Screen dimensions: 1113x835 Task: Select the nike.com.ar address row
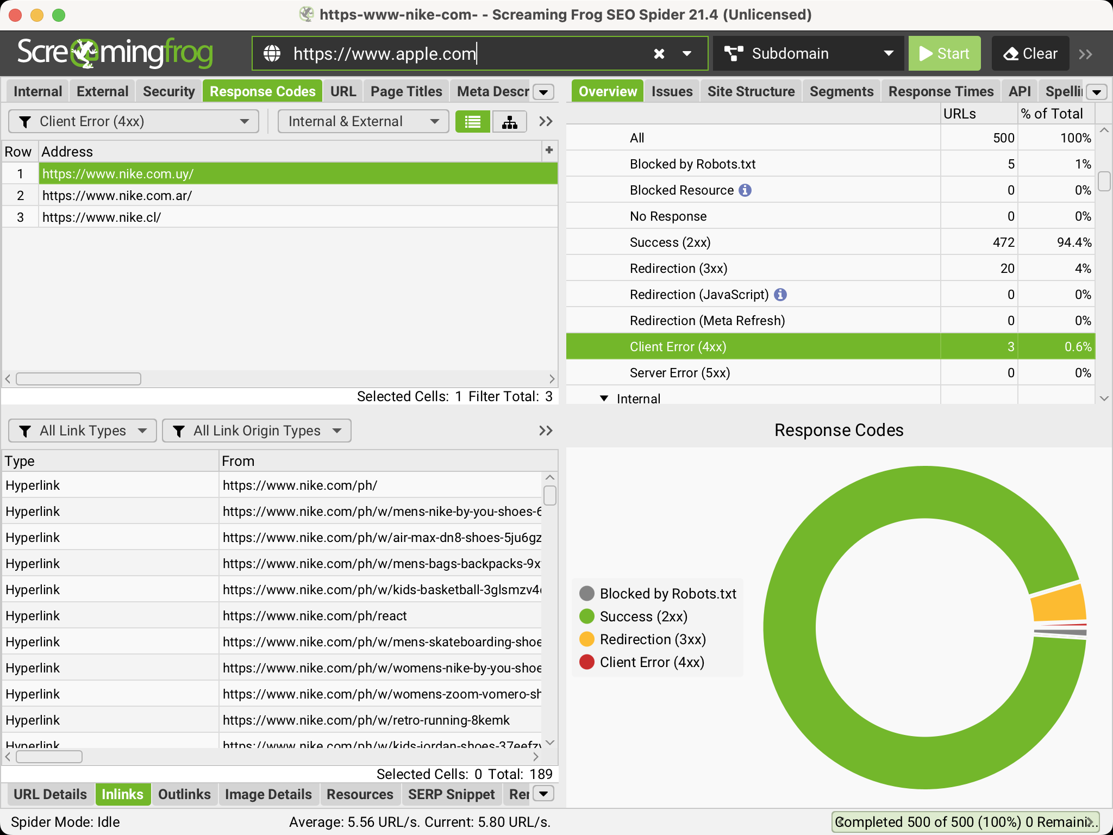pos(117,196)
